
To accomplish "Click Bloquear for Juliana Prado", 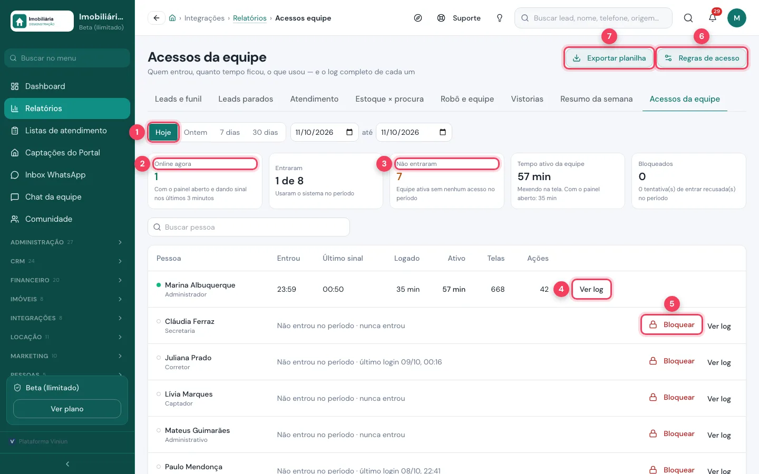I will point(672,361).
